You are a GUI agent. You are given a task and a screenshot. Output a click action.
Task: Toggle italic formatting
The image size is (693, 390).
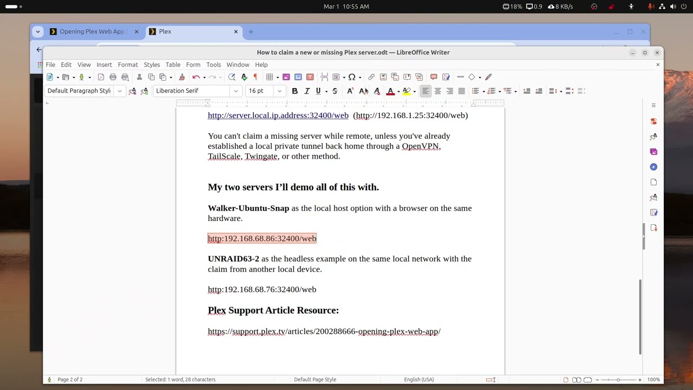click(x=306, y=91)
